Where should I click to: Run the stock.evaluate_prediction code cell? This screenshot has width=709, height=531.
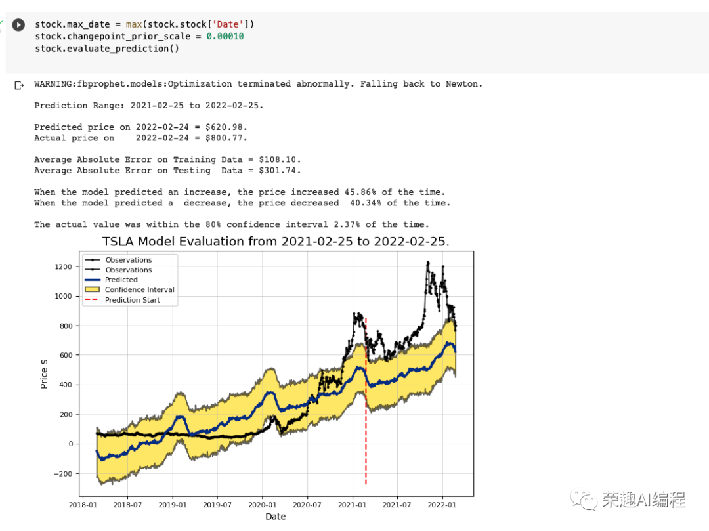coord(18,24)
